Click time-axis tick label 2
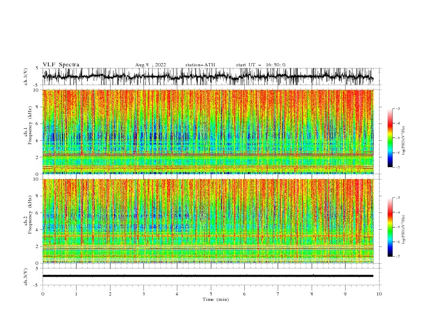 [110, 294]
